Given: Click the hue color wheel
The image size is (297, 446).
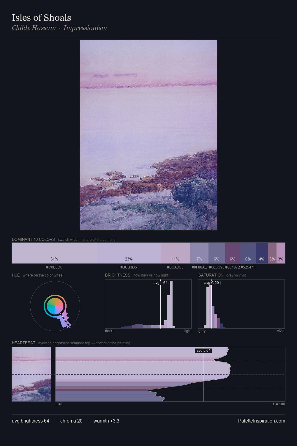Looking at the screenshot, I should (55, 306).
